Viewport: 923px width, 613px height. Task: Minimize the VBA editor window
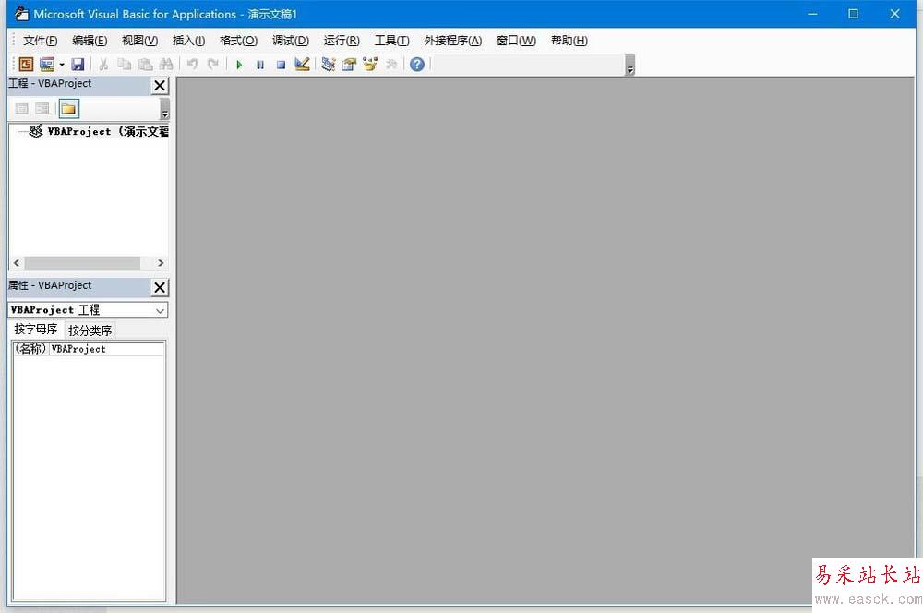tap(812, 14)
